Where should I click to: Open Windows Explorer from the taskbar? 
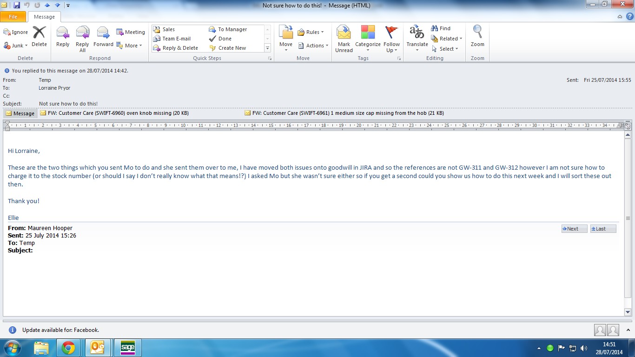click(x=41, y=348)
